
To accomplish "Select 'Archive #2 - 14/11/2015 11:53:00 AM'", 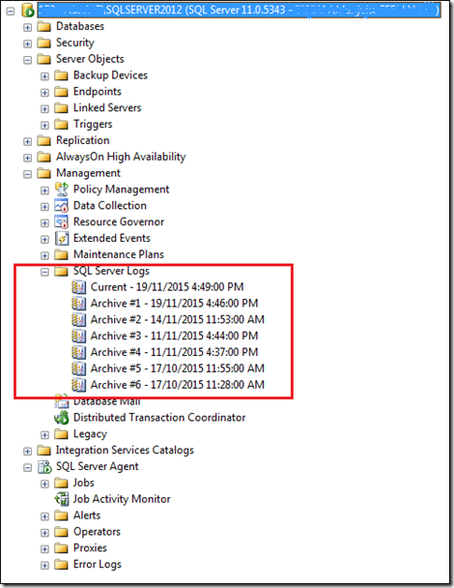I will coord(178,320).
